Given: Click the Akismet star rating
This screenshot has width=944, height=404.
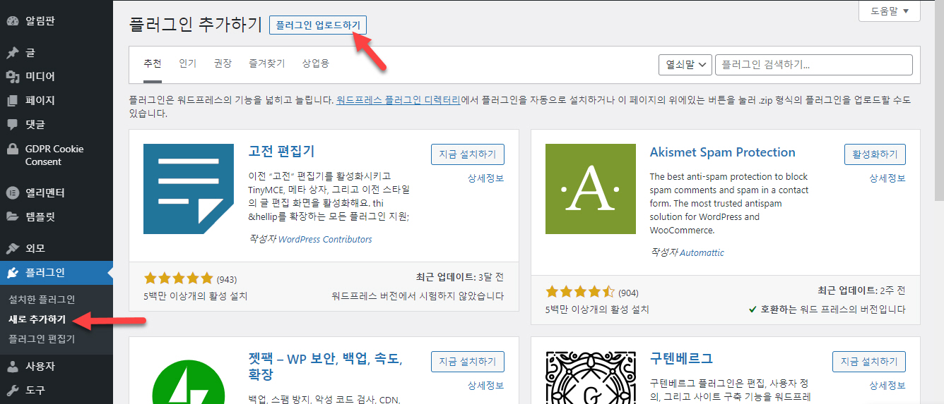Looking at the screenshot, I should pos(580,291).
